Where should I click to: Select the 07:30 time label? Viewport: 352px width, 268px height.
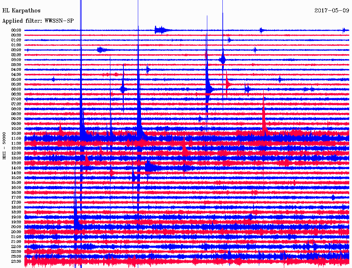click(x=16, y=104)
